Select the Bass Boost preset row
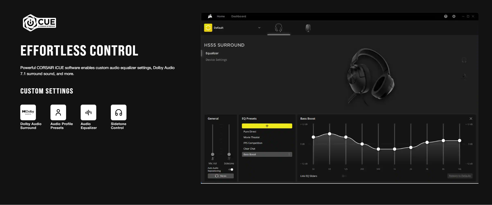 (267, 154)
